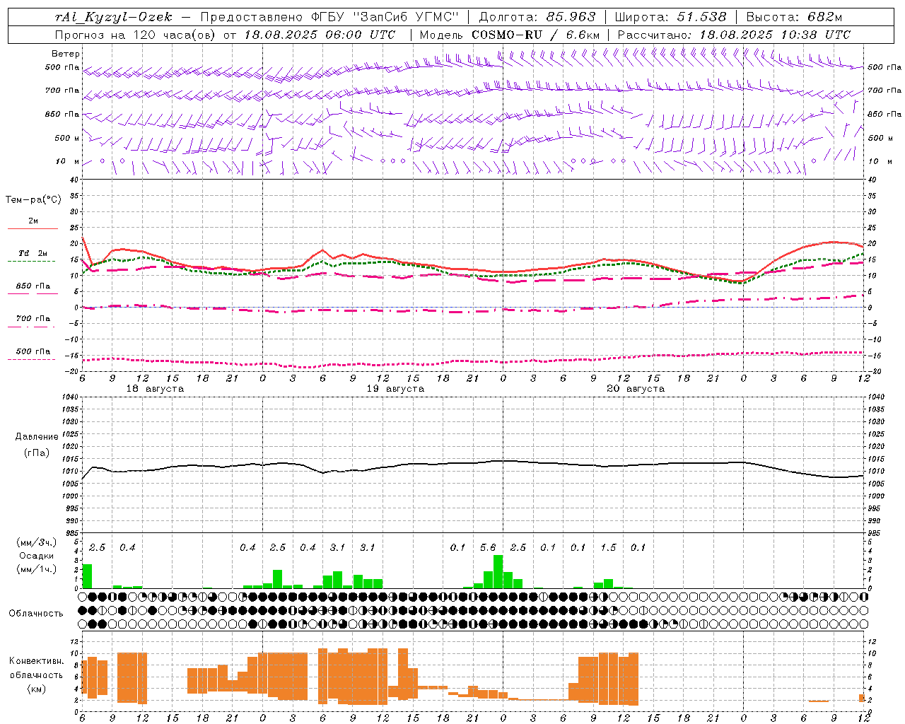Click the Тем-ра(°C) panel label
The image size is (905, 724).
point(33,200)
